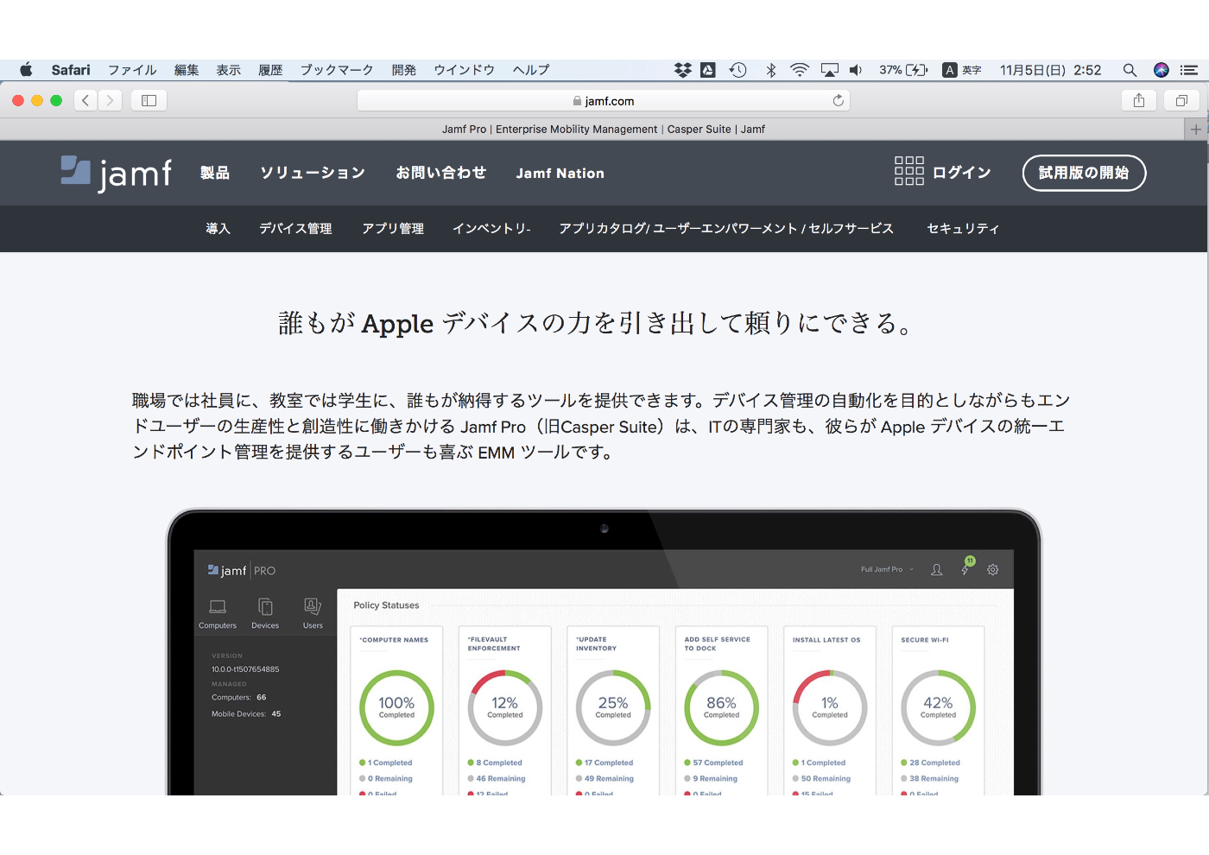Click the Safari share button
The width and height of the screenshot is (1209, 855).
pos(1139,100)
